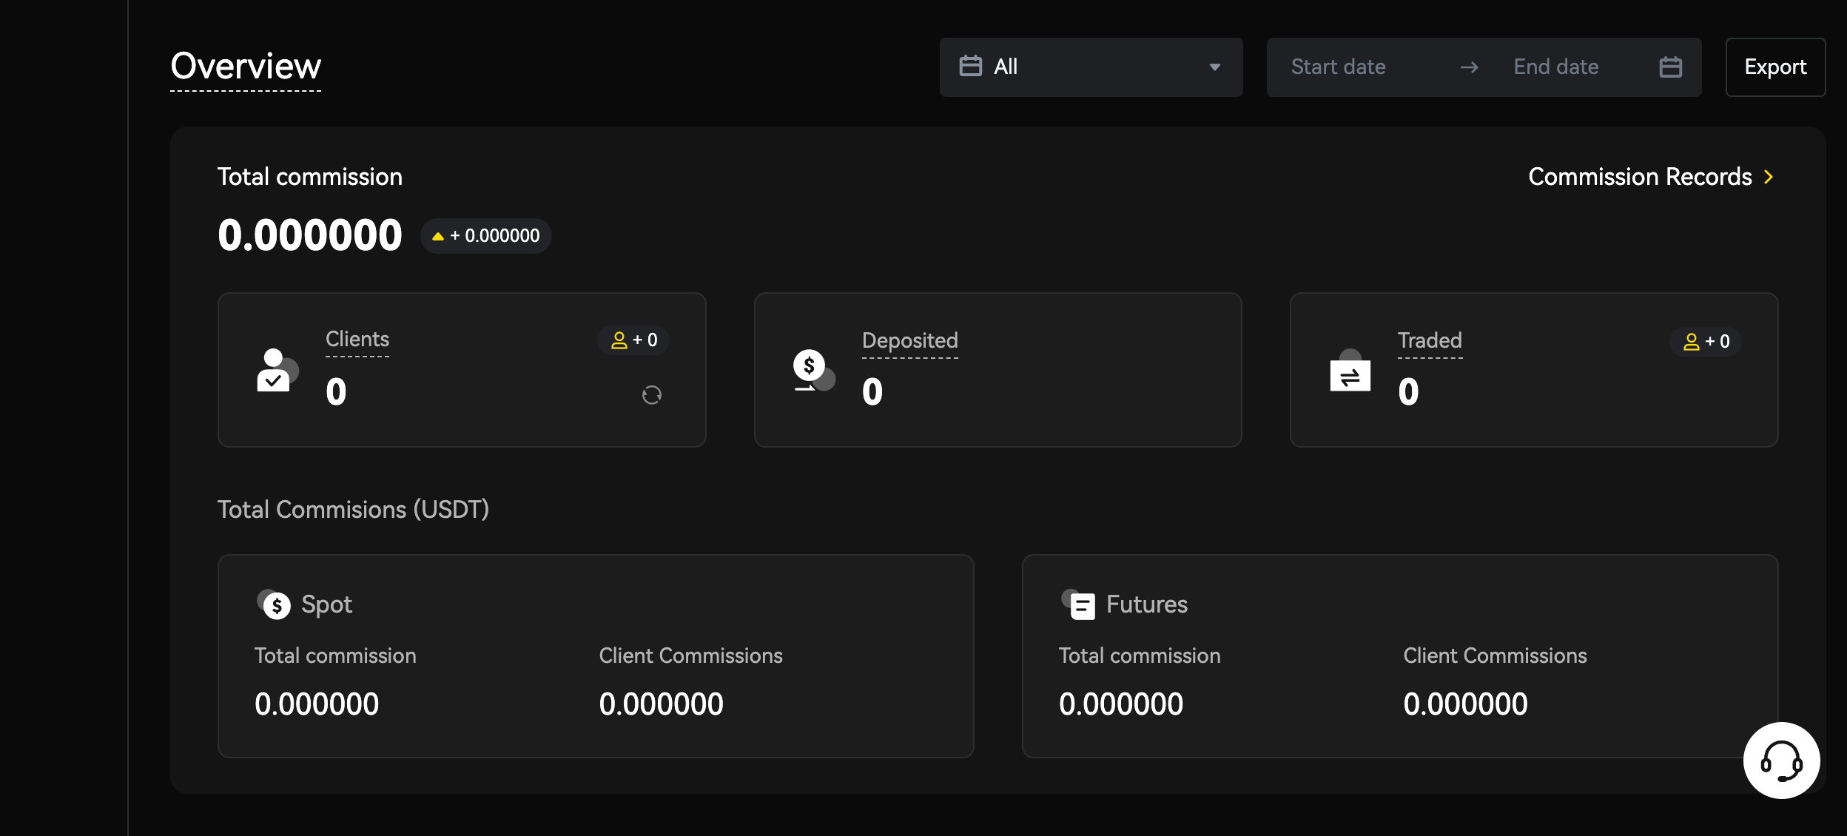Click the calendar icon in date range field
Image resolution: width=1847 pixels, height=836 pixels.
click(1670, 67)
